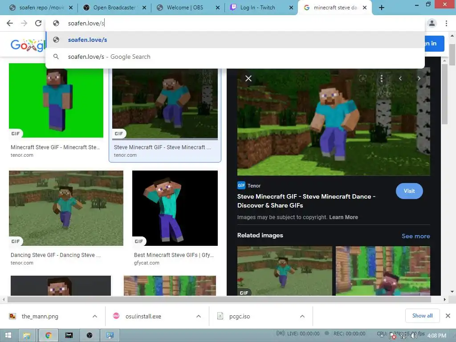The height and width of the screenshot is (342, 456).
Task: Open the Dancing Steve GIF thumbnail
Action: (66, 208)
